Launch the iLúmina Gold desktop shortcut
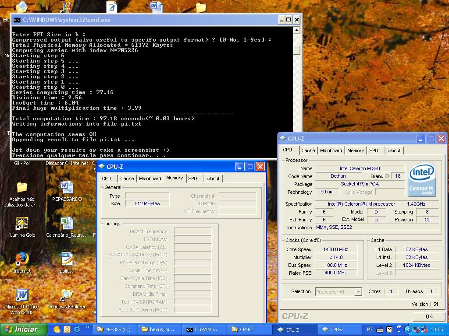The width and height of the screenshot is (449, 336). click(22, 224)
